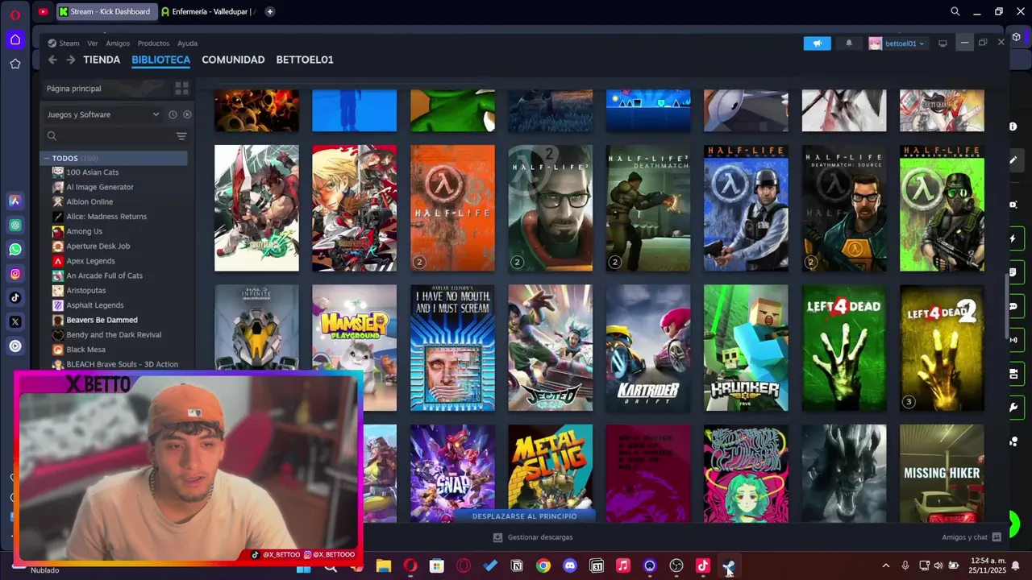Select 100 Asian Cats in list
1032x580 pixels.
(x=92, y=172)
